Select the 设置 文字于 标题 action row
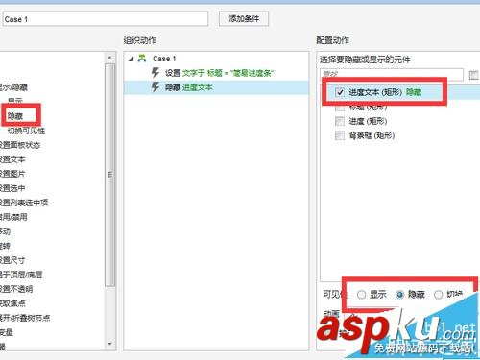Image resolution: width=480 pixels, height=360 pixels. pyautogui.click(x=216, y=73)
